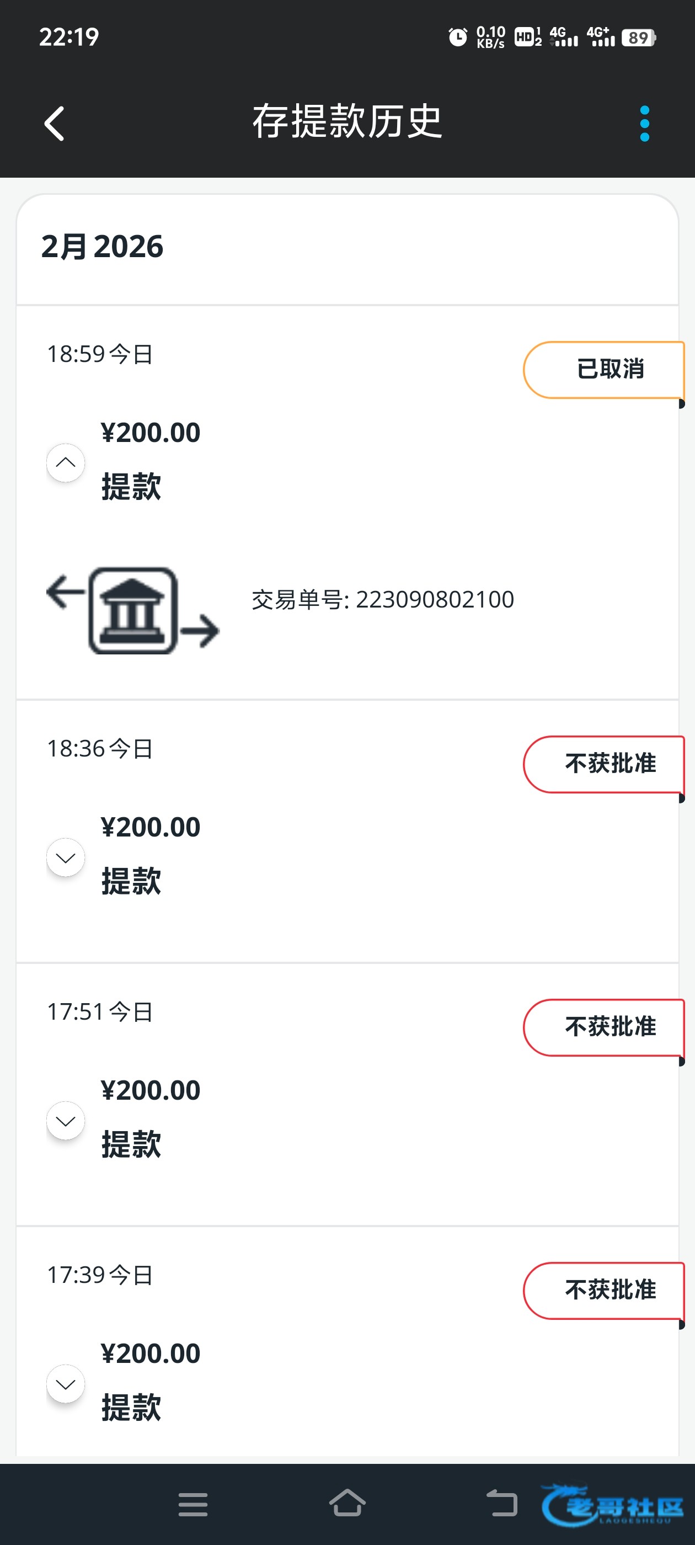Tap 不获批准 badge on 17:51 entry

605,1027
